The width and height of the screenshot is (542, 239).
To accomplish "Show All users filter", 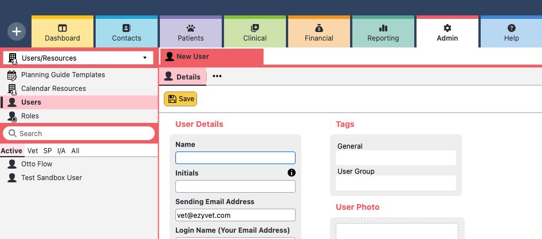I will (75, 151).
